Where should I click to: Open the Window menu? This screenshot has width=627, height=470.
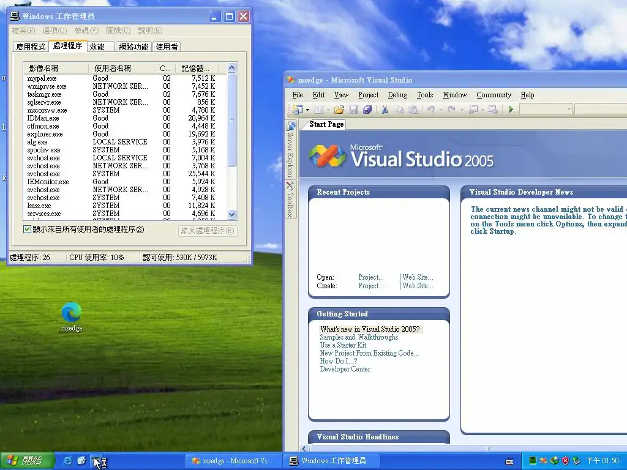click(x=455, y=95)
